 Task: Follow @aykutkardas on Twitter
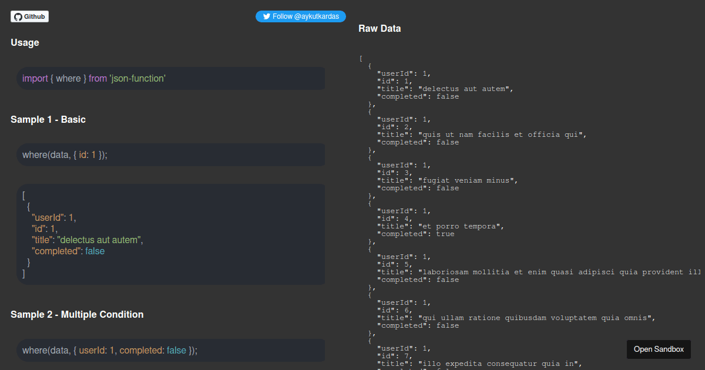[x=301, y=16]
